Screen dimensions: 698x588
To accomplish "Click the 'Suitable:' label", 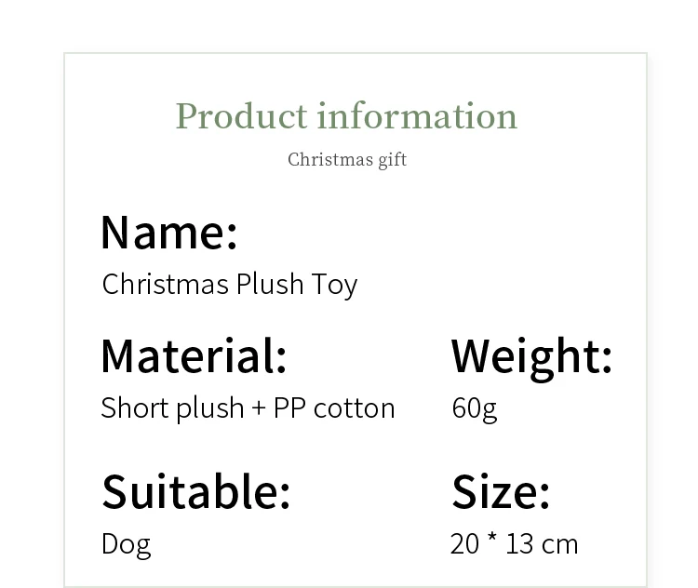I will point(195,491).
